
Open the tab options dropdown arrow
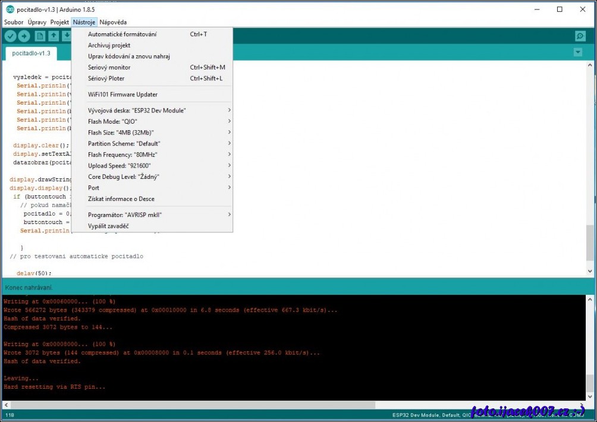(x=577, y=52)
